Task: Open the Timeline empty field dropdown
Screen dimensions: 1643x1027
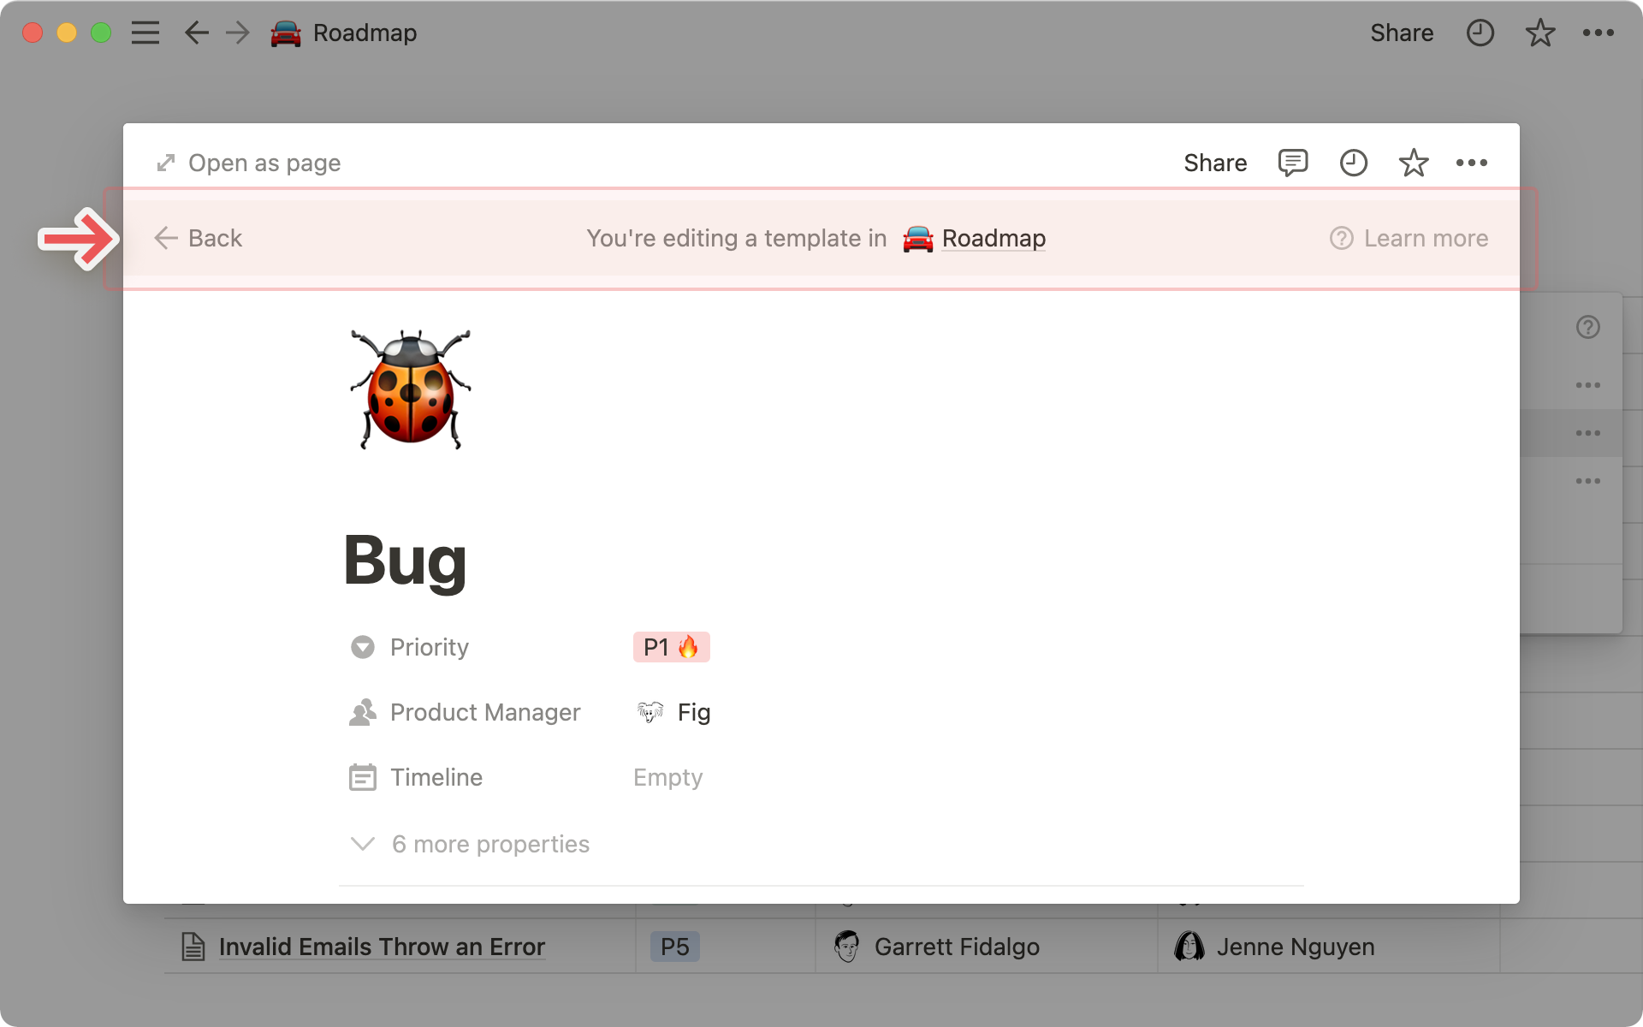Action: point(668,777)
